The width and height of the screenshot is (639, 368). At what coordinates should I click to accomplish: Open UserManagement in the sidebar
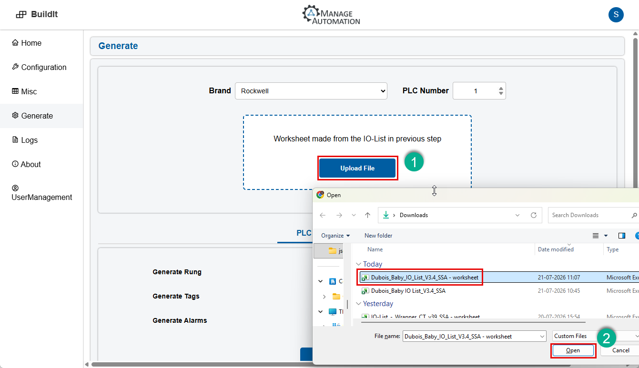(41, 193)
